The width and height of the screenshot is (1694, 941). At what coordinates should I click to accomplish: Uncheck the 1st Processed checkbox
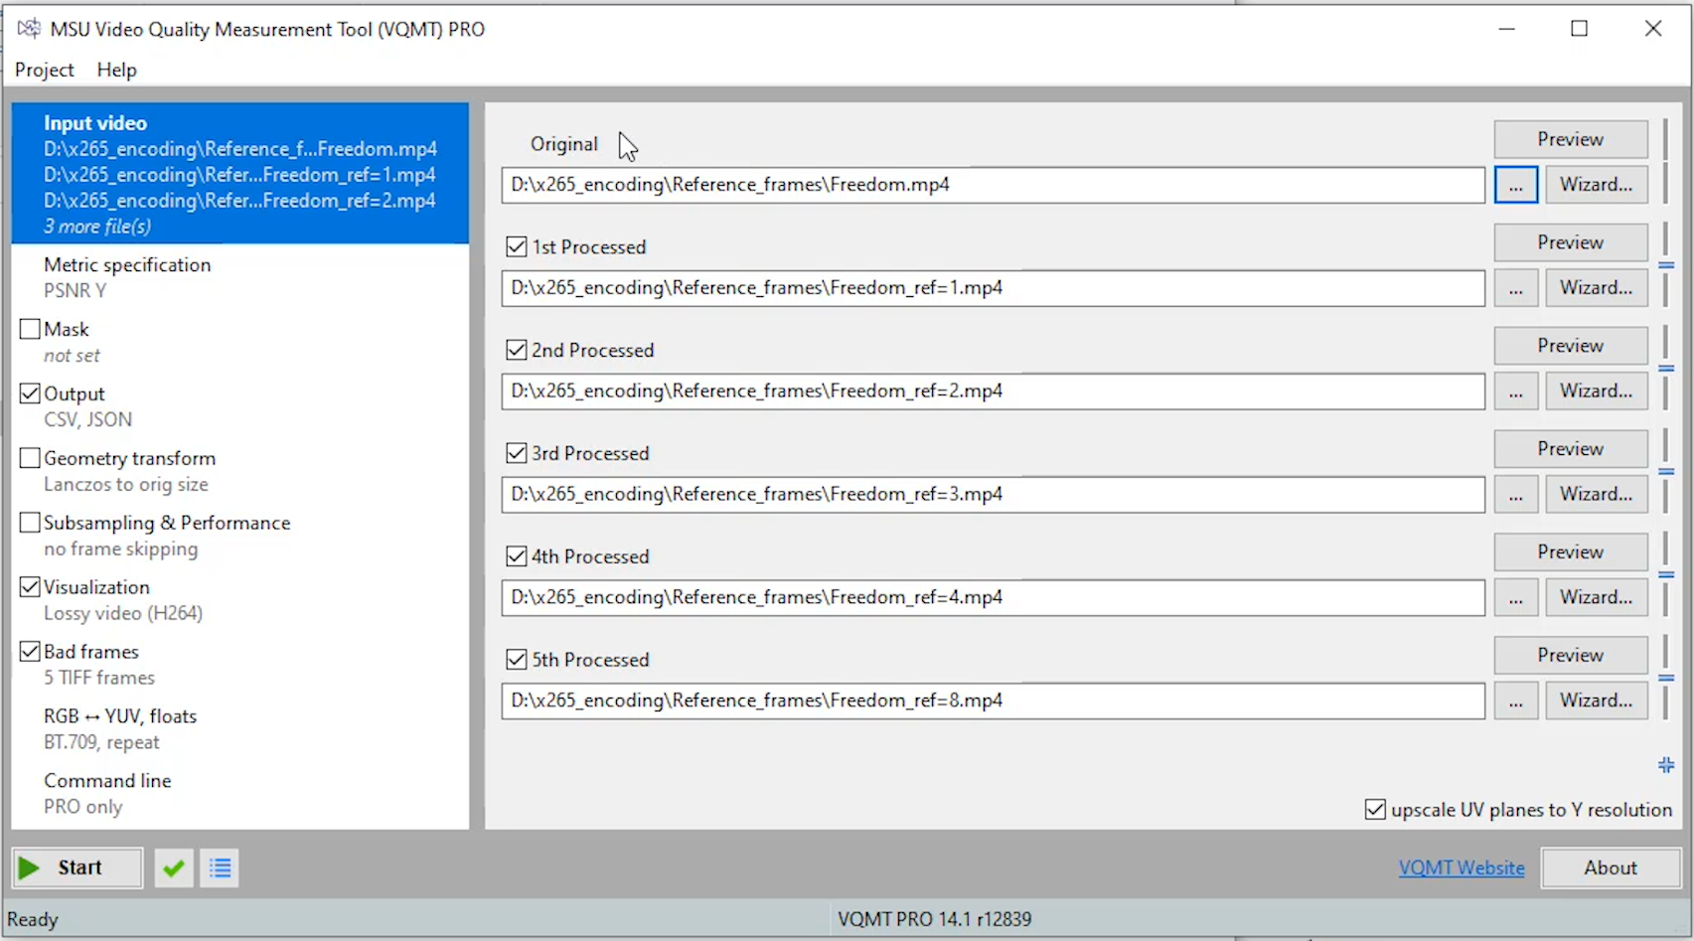pyautogui.click(x=517, y=246)
